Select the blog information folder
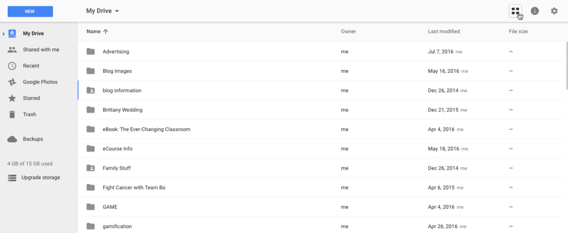This screenshot has height=233, width=568. click(x=321, y=90)
